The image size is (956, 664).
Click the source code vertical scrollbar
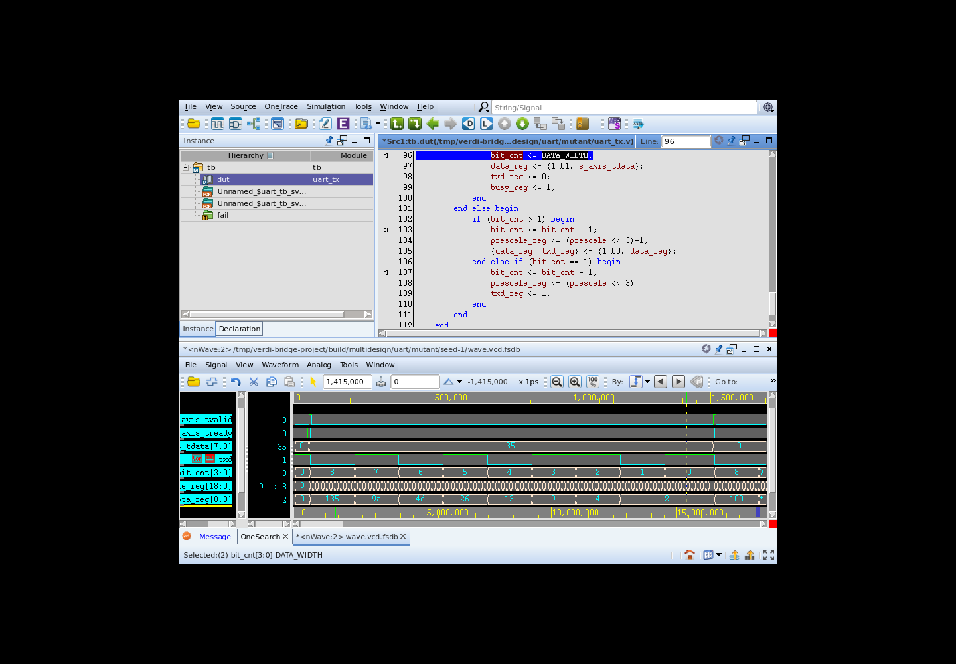click(x=772, y=239)
